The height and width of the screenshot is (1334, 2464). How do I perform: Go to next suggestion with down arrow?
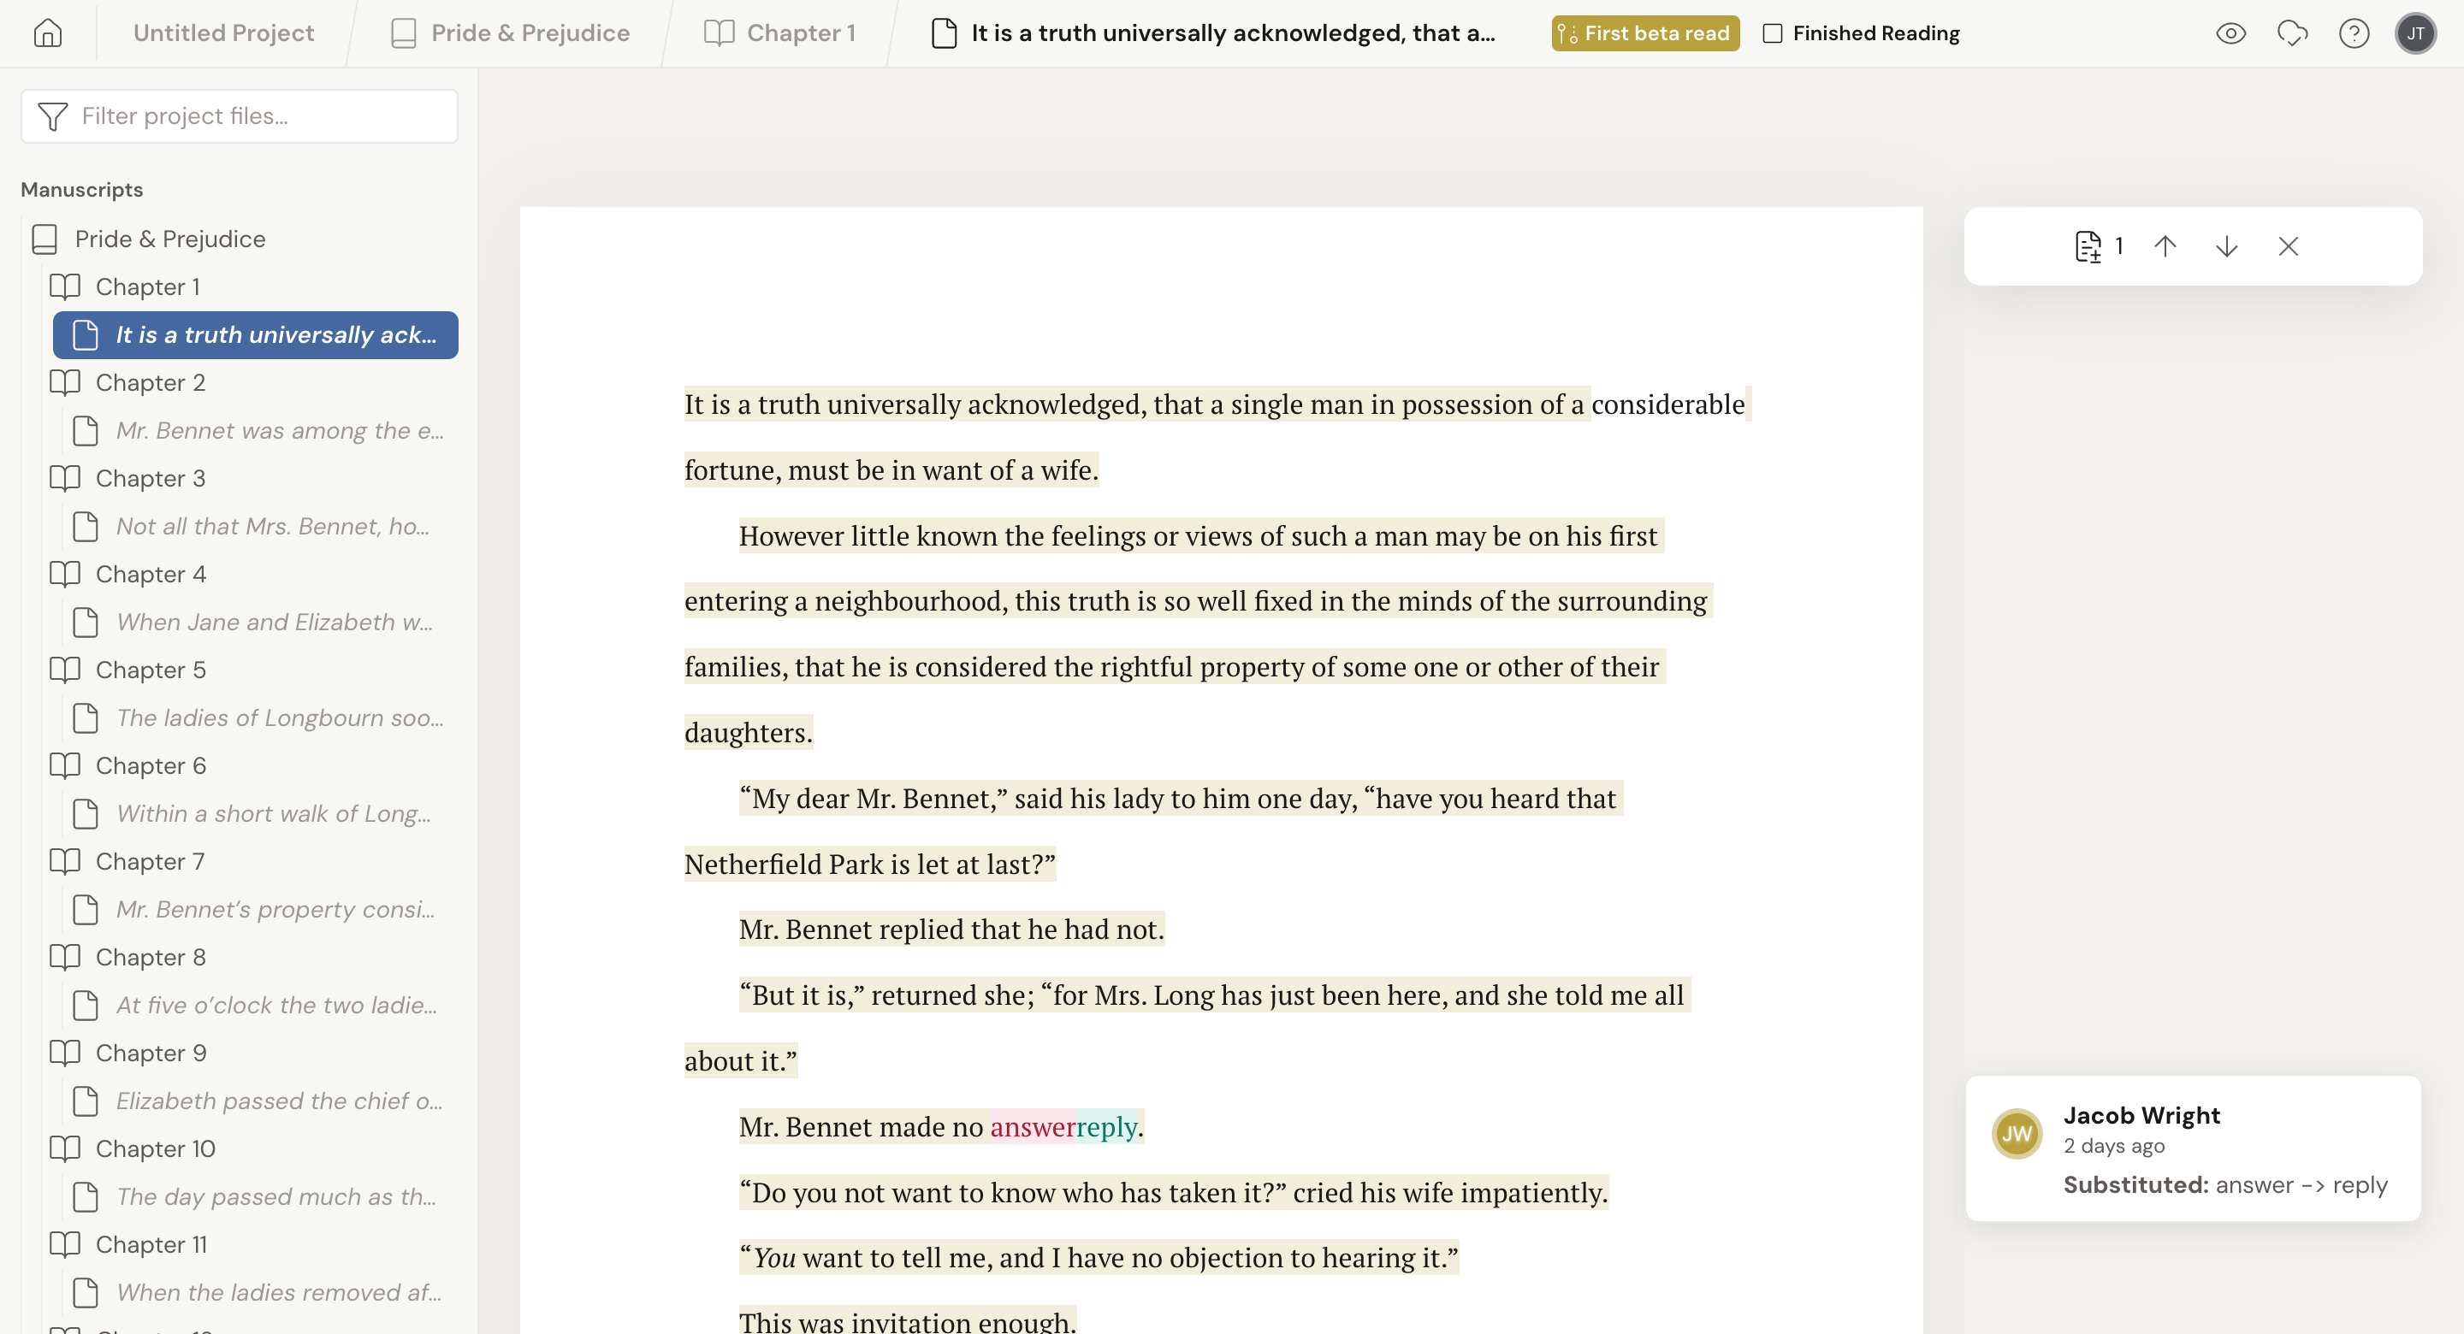click(x=2226, y=247)
